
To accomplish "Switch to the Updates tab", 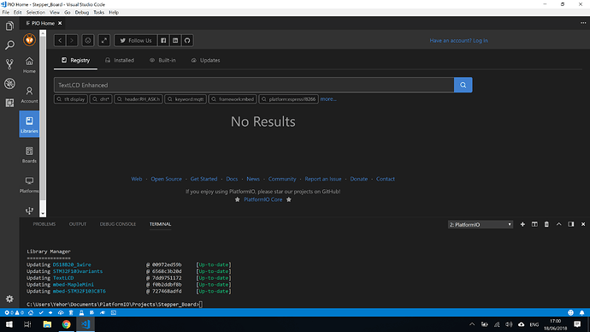I will tap(205, 60).
